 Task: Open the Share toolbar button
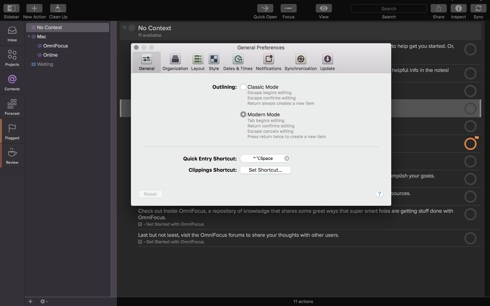(x=439, y=8)
